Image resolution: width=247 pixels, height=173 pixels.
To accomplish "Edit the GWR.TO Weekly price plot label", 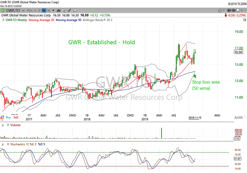I will [16, 20].
